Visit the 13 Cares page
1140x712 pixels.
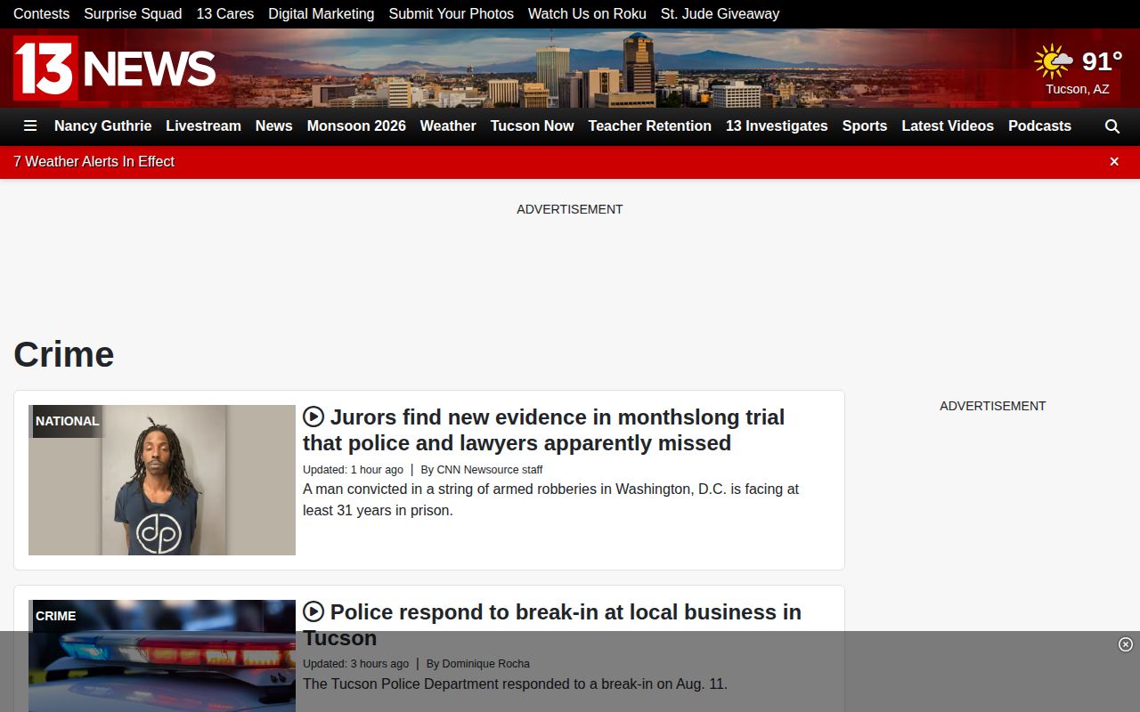click(225, 14)
